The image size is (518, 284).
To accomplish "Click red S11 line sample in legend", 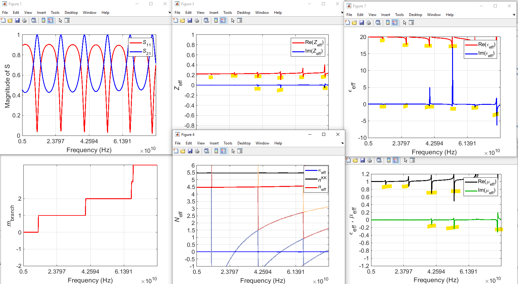I will pos(135,43).
